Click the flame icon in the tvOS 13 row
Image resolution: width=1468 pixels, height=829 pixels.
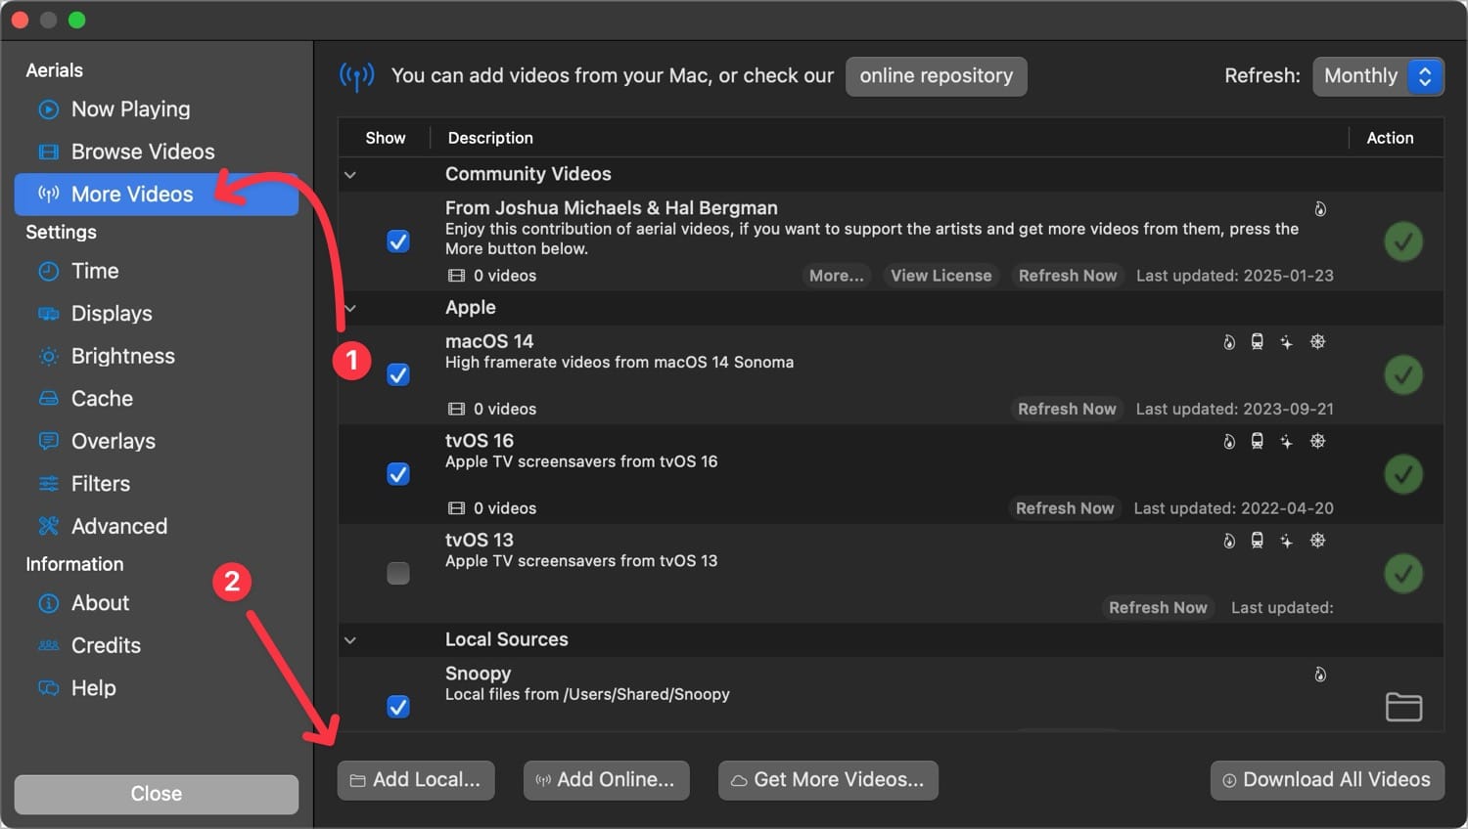[x=1229, y=541]
